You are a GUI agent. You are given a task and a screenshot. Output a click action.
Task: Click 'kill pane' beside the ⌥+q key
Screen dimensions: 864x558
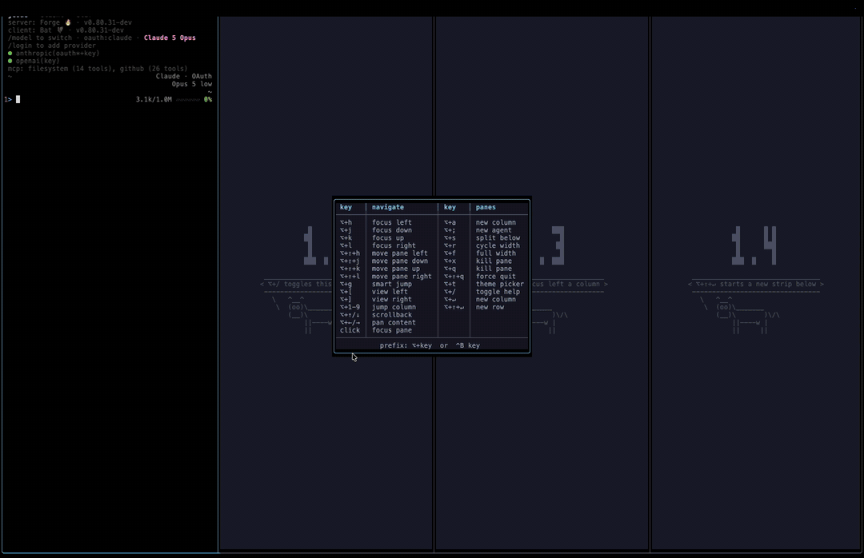click(494, 269)
